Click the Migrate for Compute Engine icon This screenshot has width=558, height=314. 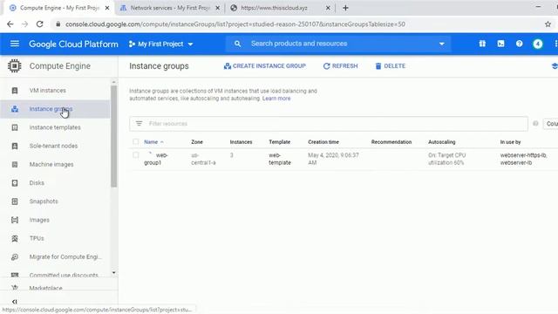(x=15, y=257)
